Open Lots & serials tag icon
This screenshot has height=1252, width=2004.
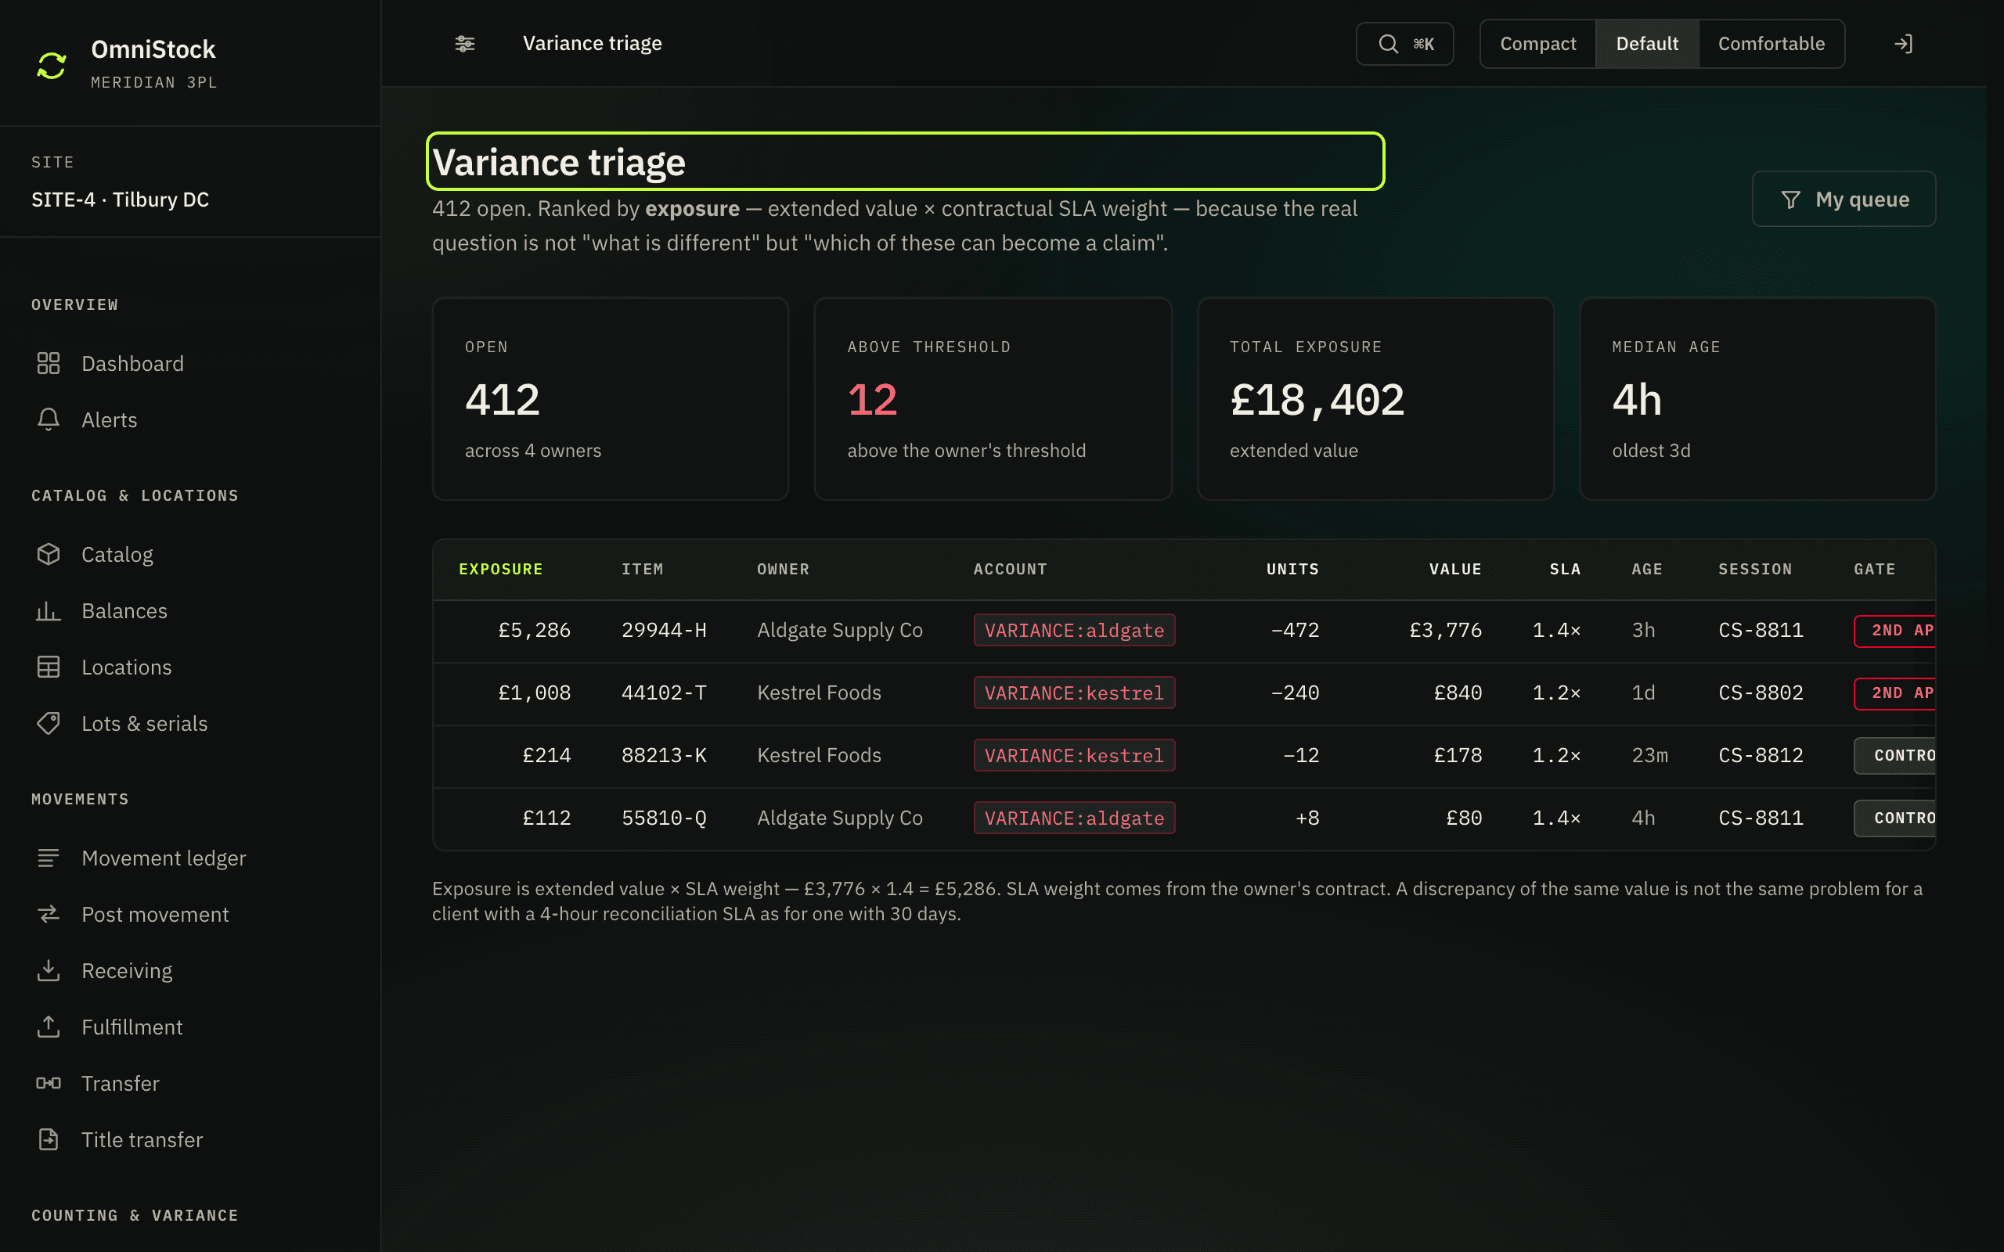pos(49,723)
